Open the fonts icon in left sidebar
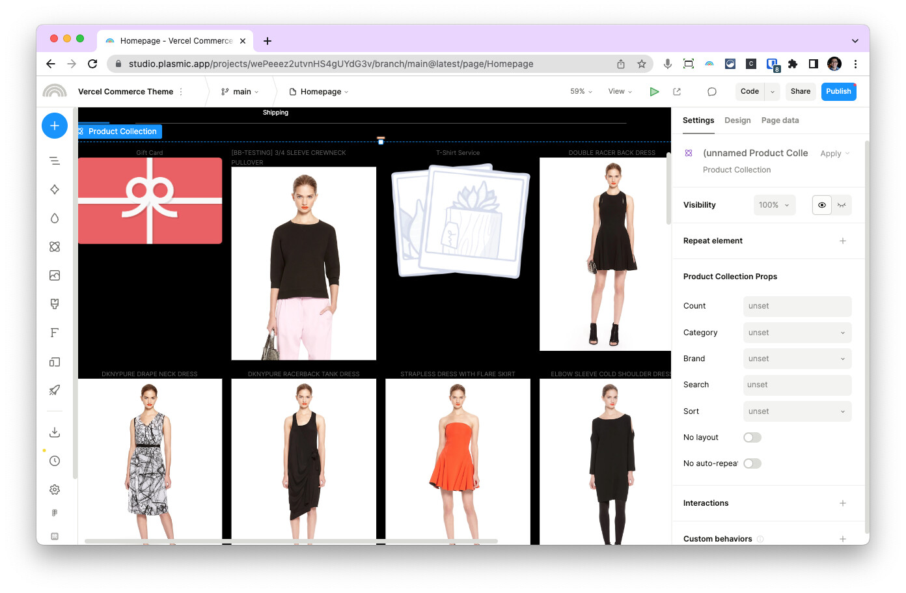 55,333
